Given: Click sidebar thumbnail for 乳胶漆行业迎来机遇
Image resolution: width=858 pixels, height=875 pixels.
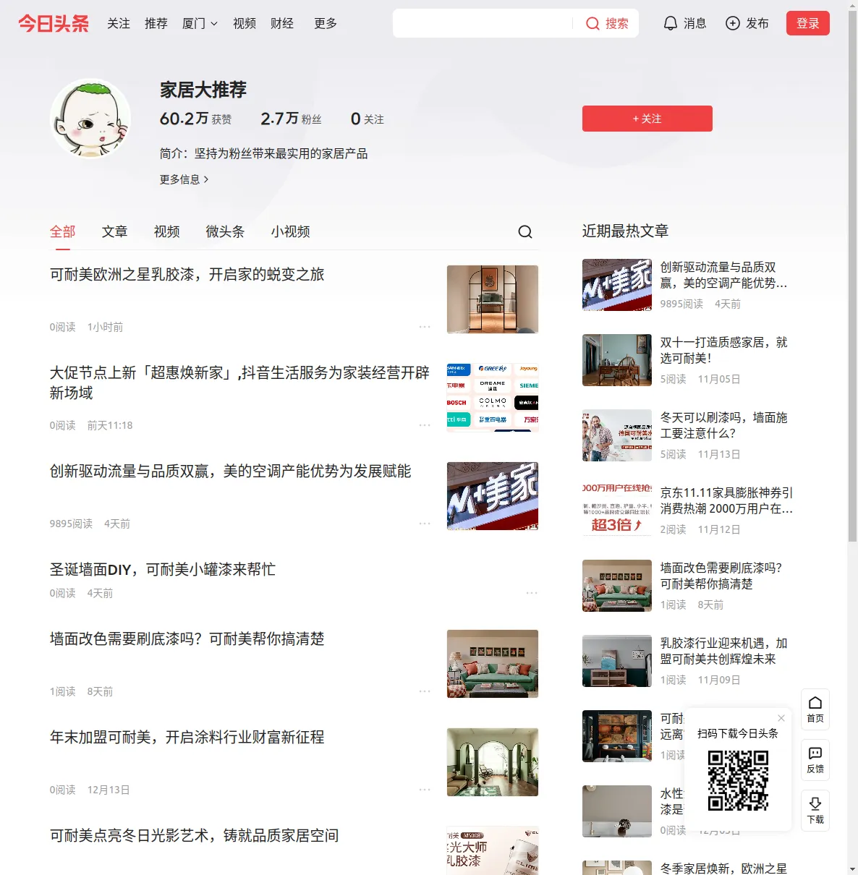Looking at the screenshot, I should (x=617, y=661).
